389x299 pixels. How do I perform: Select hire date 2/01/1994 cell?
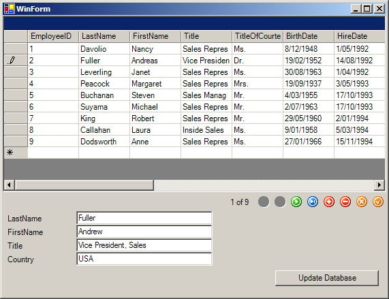coord(360,119)
